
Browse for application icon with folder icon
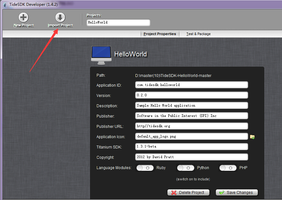pos(252,137)
